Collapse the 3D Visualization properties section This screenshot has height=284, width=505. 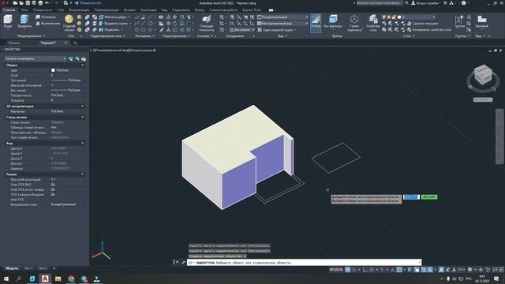point(83,106)
